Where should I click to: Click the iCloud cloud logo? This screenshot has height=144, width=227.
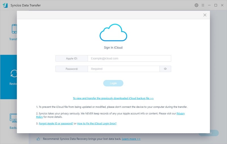pos(113,33)
